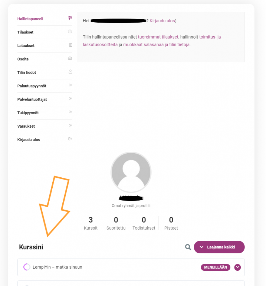The height and width of the screenshot is (286, 266).
Task: Click the MENEILLÄÄN course status badge
Action: (216, 267)
